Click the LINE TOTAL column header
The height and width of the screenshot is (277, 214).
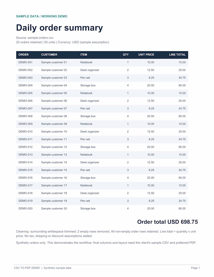(177, 55)
